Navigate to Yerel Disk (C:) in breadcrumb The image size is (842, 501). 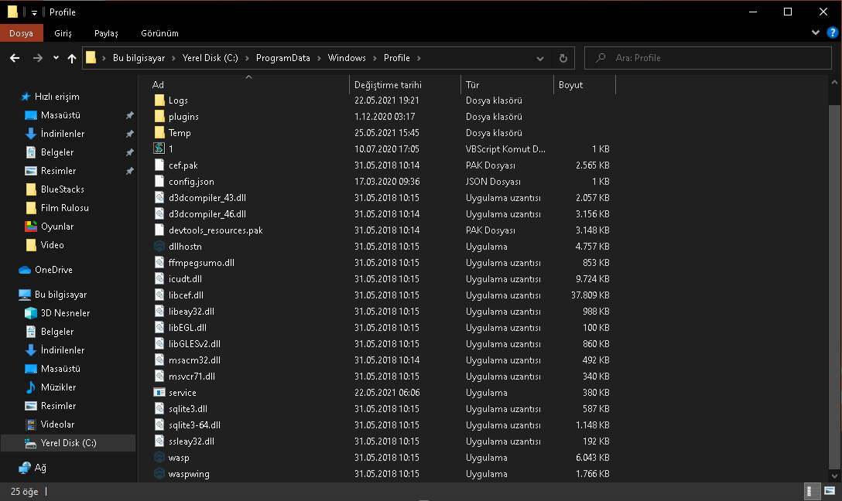tap(210, 58)
